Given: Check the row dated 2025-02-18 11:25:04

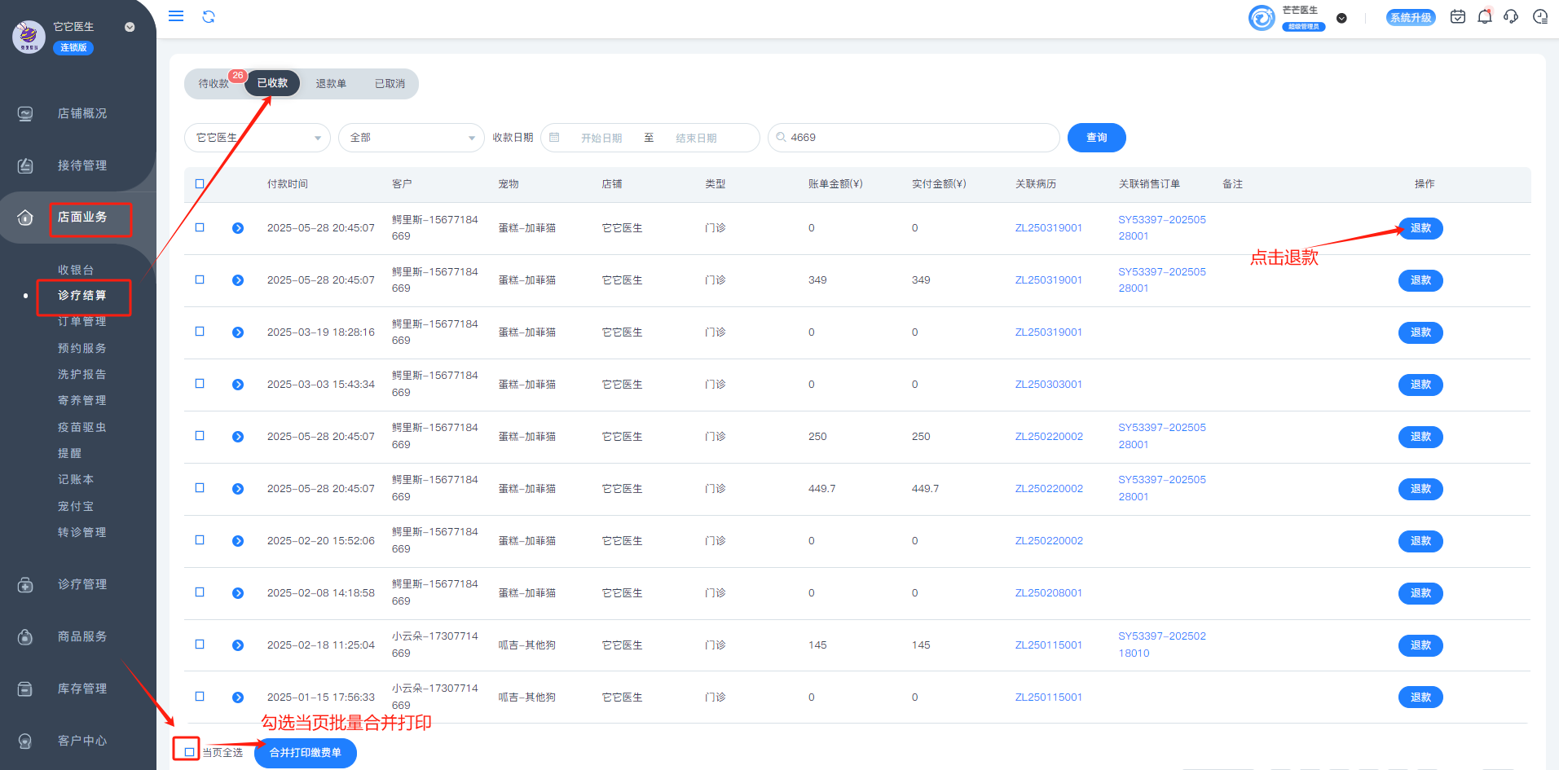Looking at the screenshot, I should (x=200, y=645).
